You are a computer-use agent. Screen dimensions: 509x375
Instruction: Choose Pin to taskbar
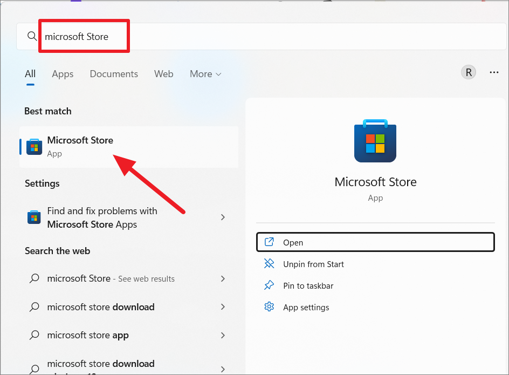click(x=375, y=285)
